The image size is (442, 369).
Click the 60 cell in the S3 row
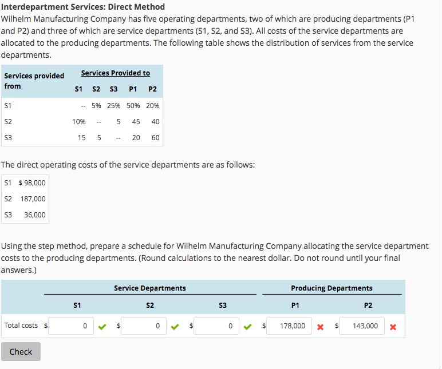click(155, 138)
